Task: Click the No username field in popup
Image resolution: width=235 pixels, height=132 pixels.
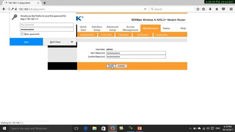Action: [47, 25]
